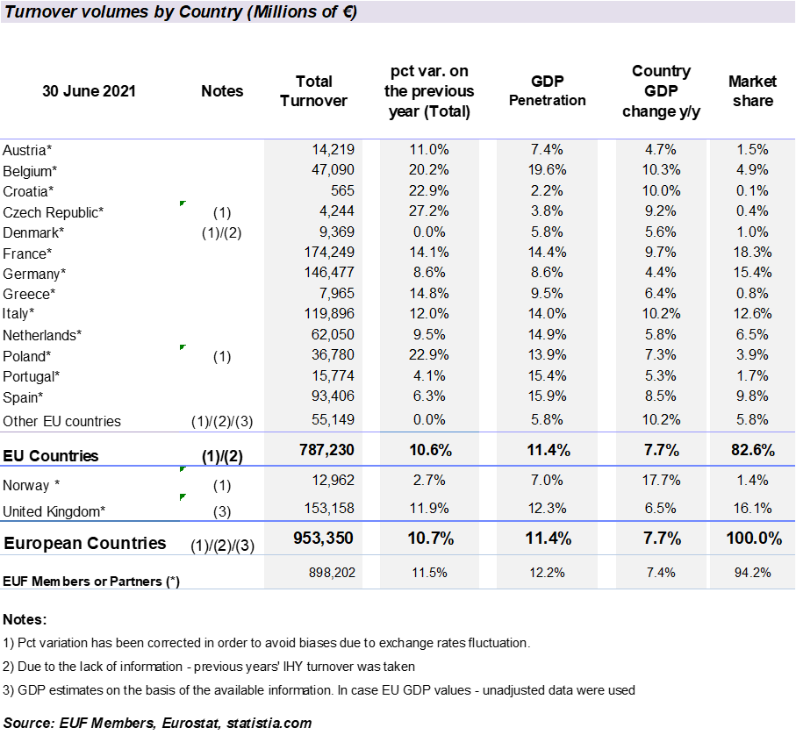This screenshot has height=735, width=796.
Task: Click the cell showing 17.7%
Action: [661, 481]
